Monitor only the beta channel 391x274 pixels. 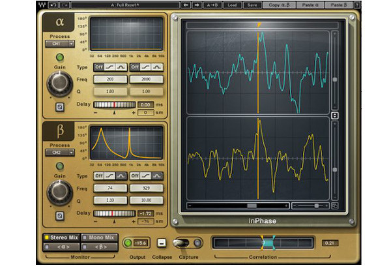(99, 247)
